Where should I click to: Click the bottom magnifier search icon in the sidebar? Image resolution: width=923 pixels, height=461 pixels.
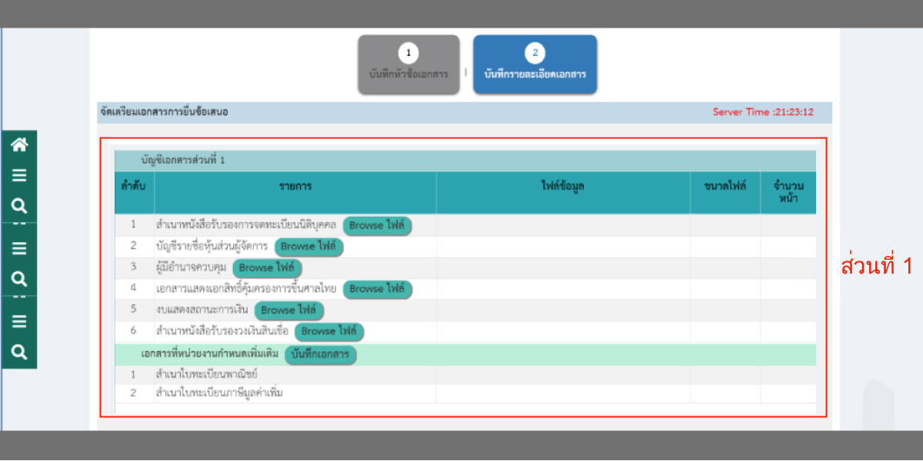(x=19, y=352)
